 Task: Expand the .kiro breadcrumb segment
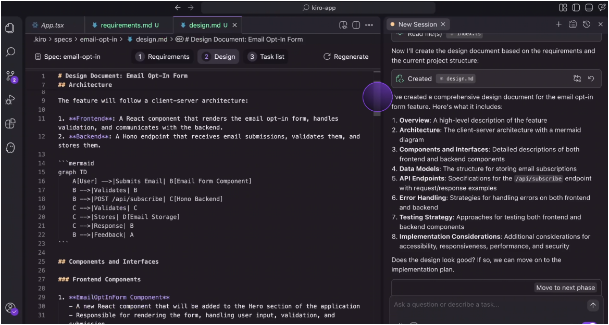[39, 39]
